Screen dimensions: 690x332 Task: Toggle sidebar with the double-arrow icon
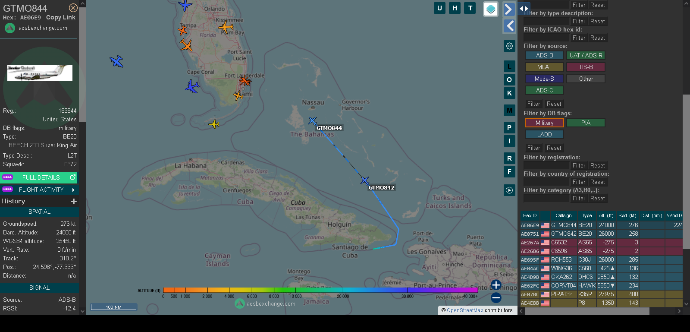click(524, 8)
